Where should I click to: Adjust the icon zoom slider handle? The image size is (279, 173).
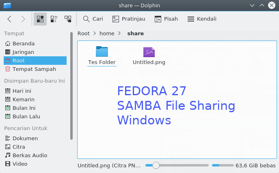coord(156,165)
